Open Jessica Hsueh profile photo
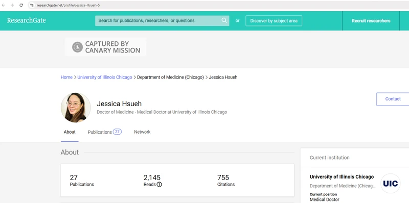This screenshot has height=203, width=409. tap(76, 108)
